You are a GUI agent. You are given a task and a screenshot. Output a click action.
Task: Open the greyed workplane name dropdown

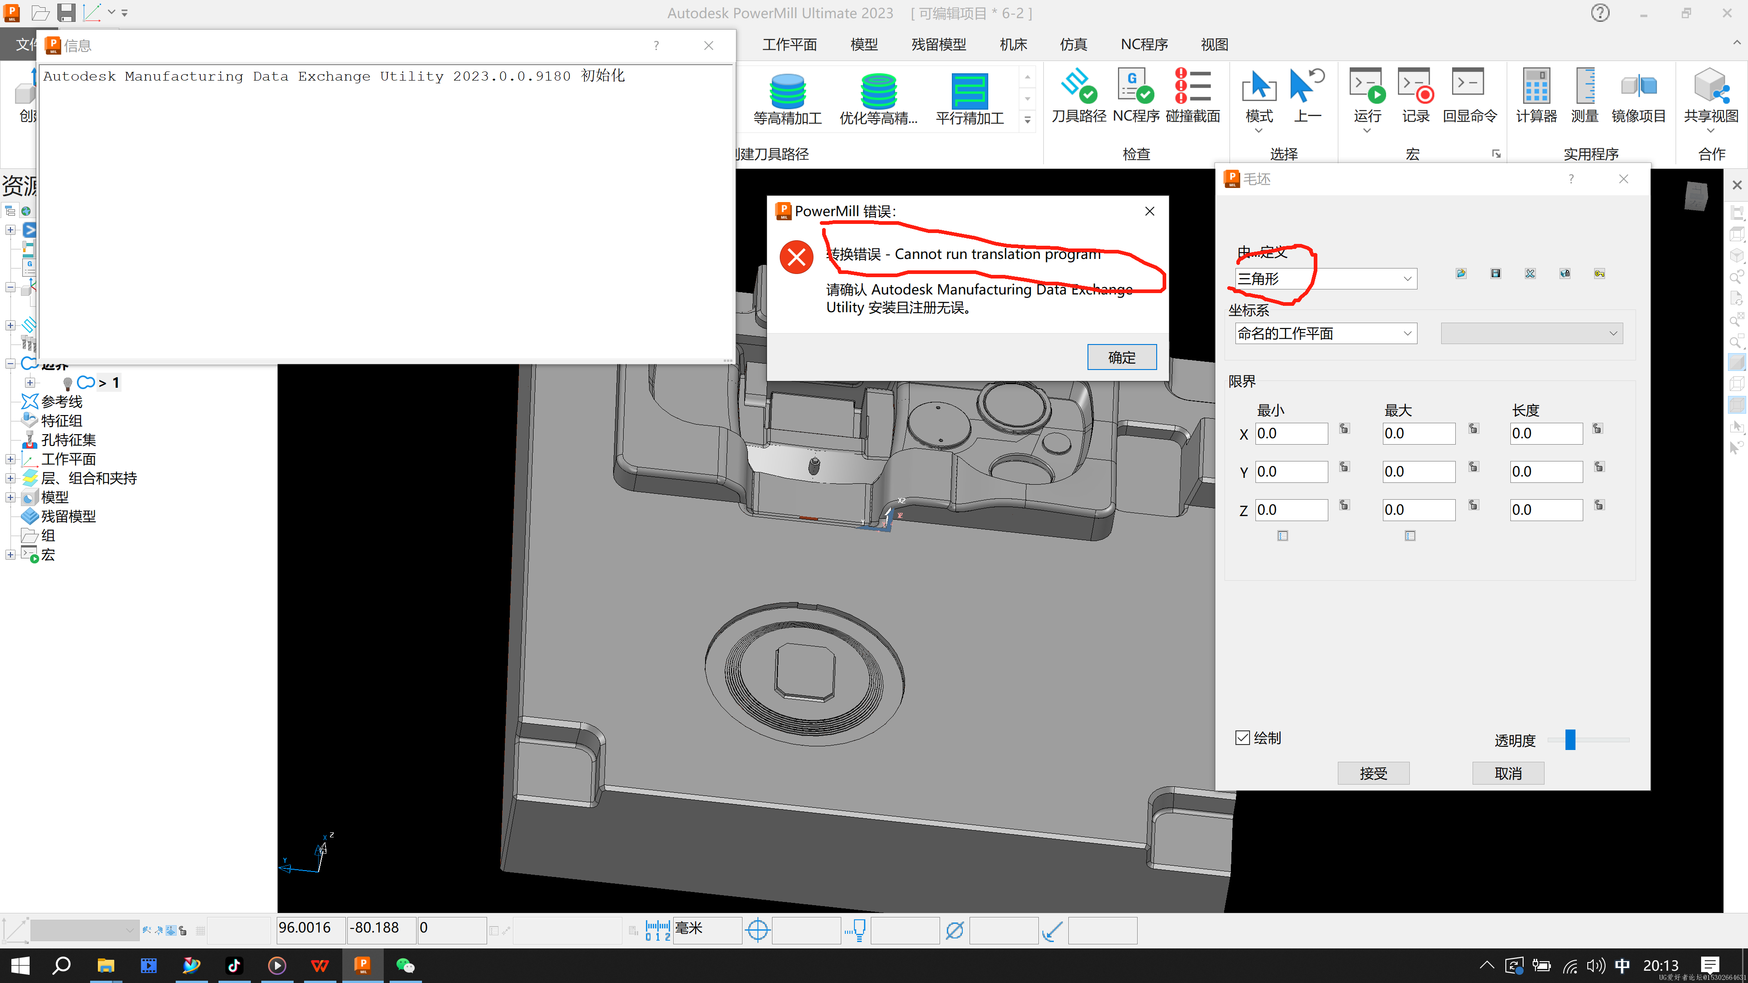tap(1531, 333)
